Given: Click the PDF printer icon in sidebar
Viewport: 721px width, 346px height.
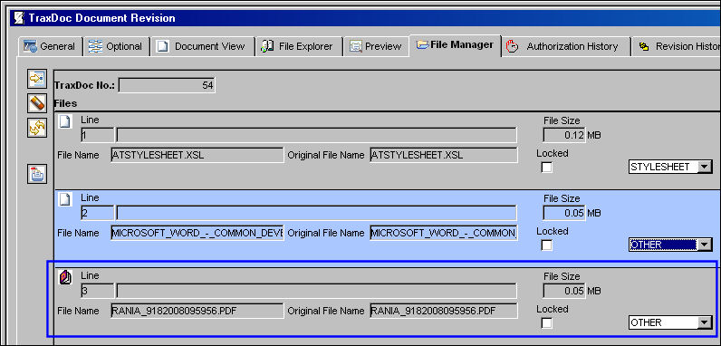Looking at the screenshot, I should point(37,174).
